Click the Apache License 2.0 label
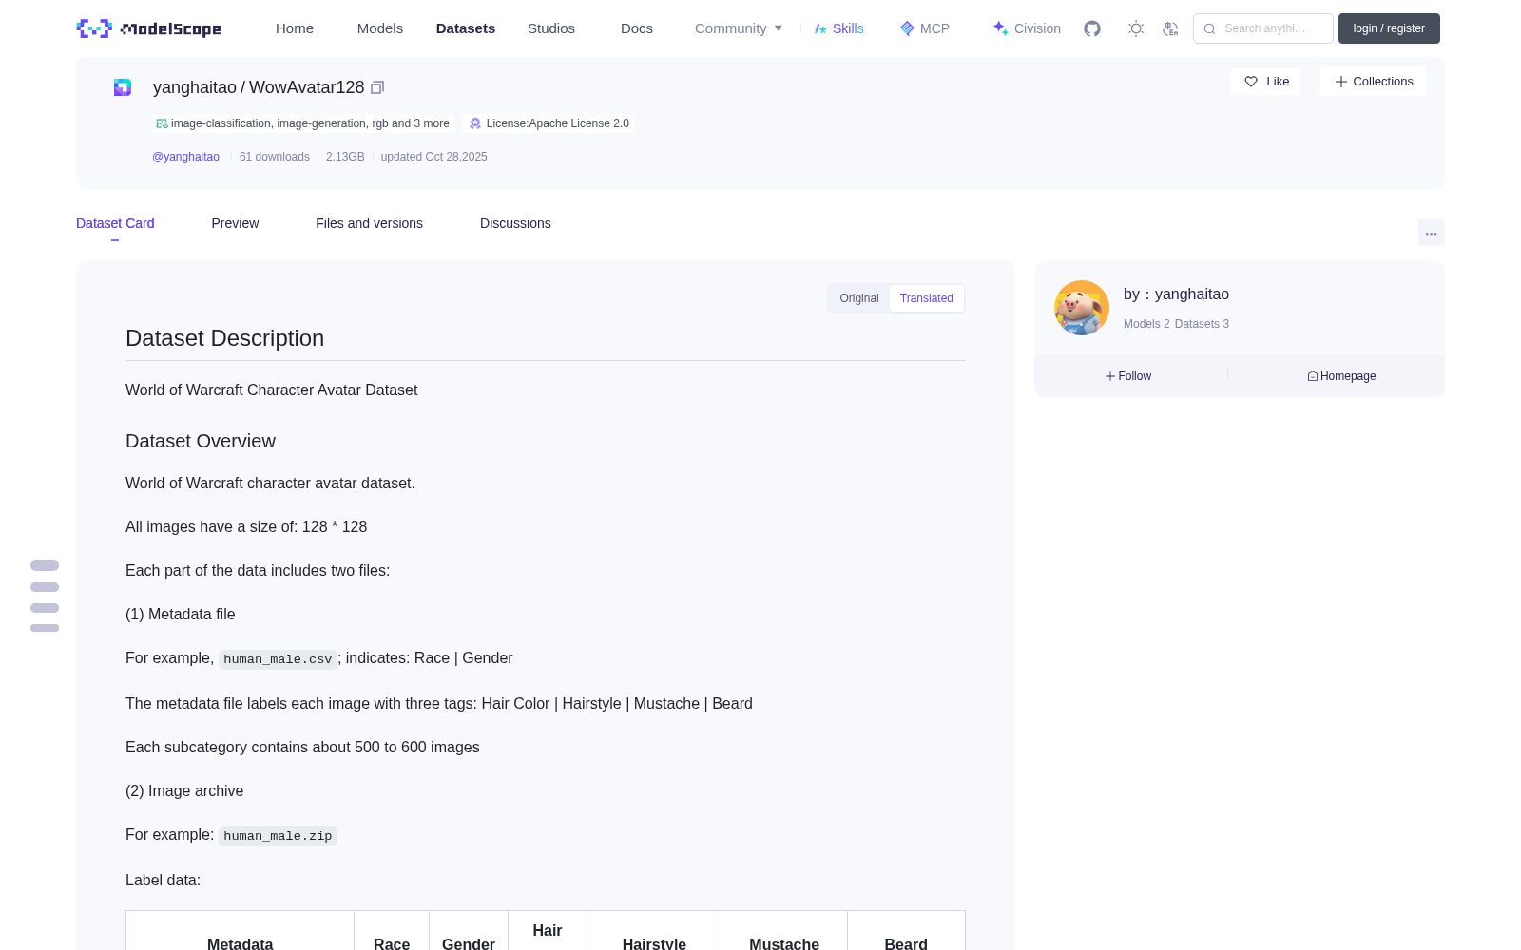Image resolution: width=1521 pixels, height=950 pixels. click(558, 123)
